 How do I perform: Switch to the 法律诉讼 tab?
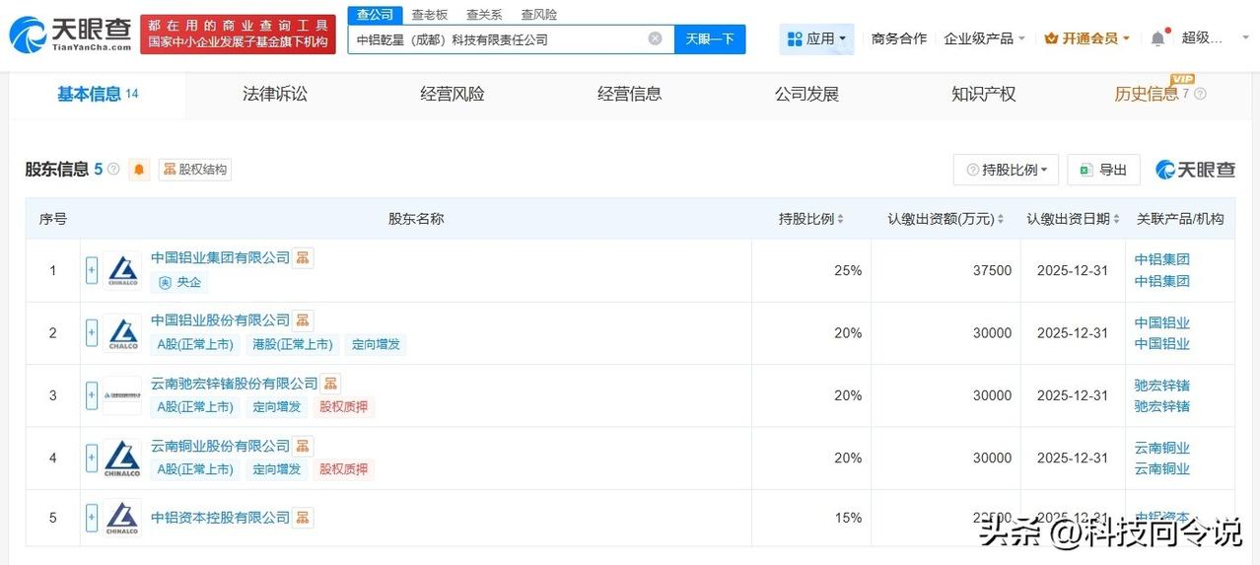(275, 95)
